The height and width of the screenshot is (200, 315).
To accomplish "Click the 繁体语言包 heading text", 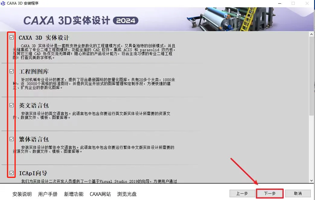I will coord(34,139).
